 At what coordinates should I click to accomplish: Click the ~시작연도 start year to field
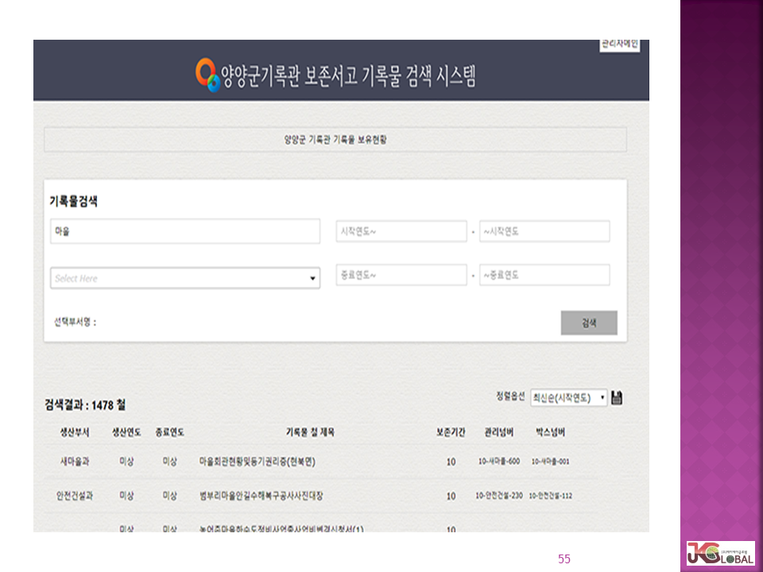click(544, 231)
